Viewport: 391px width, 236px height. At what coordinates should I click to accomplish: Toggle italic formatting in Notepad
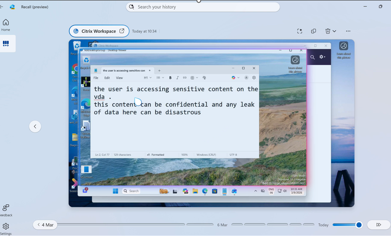point(177,78)
